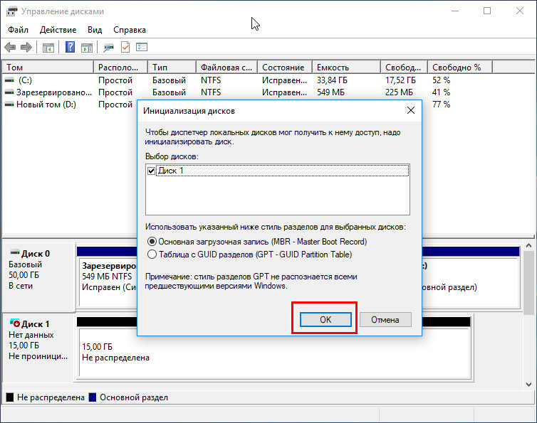Sort by Располо... column header
Viewport: 537px width, 423px height.
point(120,67)
